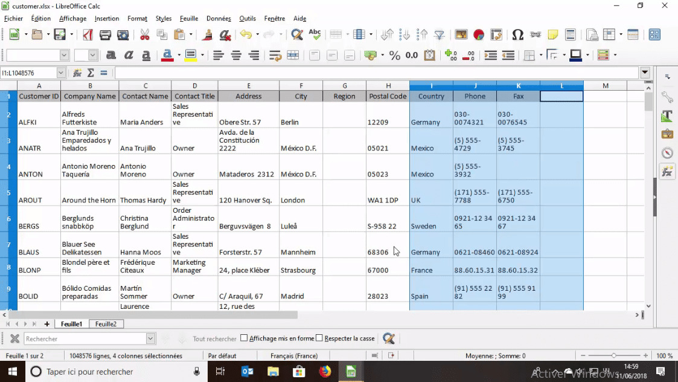Remove a decimal place
The width and height of the screenshot is (678, 382).
tap(469, 55)
